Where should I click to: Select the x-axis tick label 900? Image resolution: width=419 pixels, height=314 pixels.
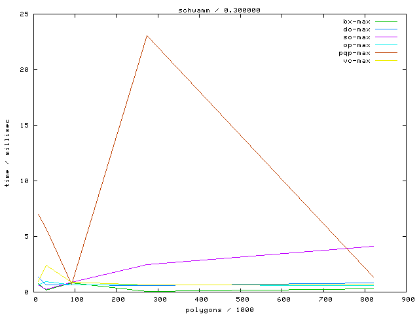[x=408, y=300]
